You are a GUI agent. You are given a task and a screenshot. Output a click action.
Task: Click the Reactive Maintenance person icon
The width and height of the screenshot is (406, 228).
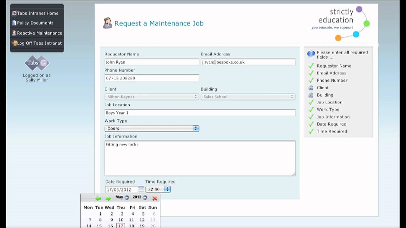14,33
